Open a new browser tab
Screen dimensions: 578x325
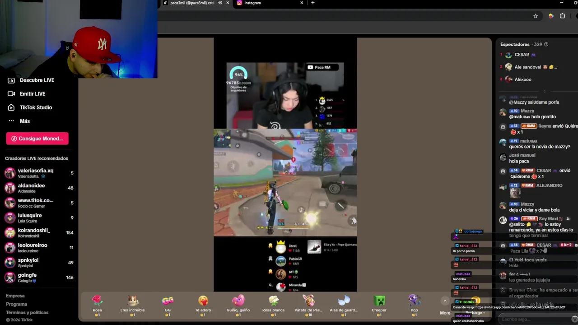(x=312, y=3)
